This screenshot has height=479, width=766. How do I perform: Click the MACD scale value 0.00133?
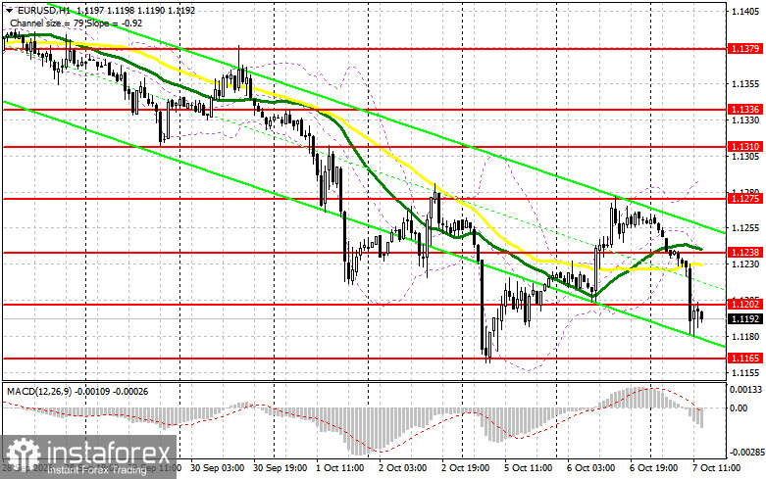point(745,390)
